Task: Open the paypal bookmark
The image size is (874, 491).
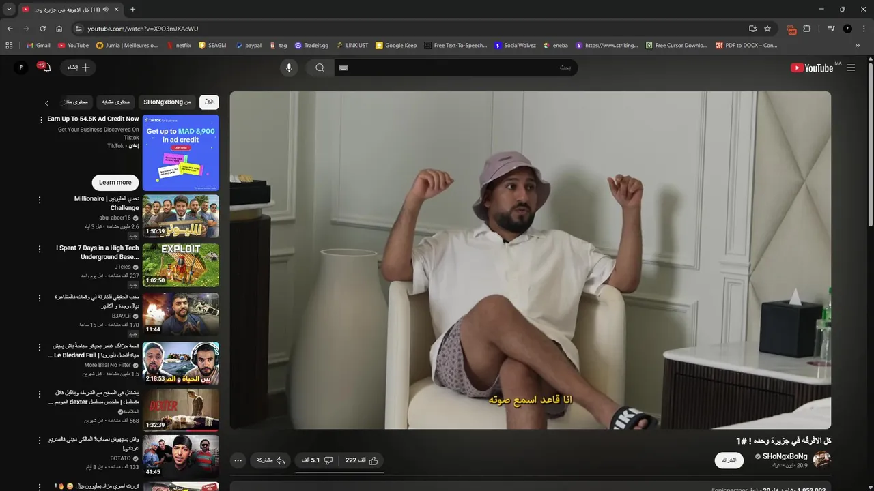Action: pyautogui.click(x=249, y=46)
